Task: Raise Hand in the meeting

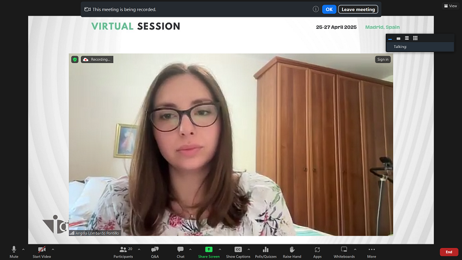Action: pos(292,250)
